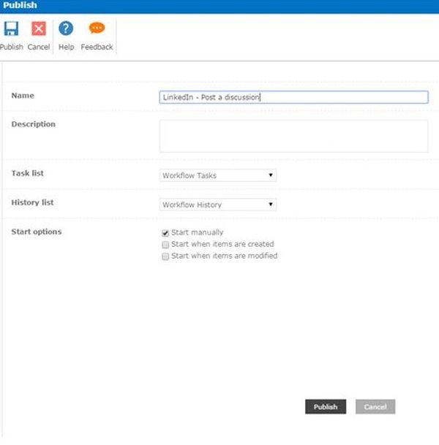Click the Feedback label in the toolbar
This screenshot has height=445, width=439.
click(97, 47)
